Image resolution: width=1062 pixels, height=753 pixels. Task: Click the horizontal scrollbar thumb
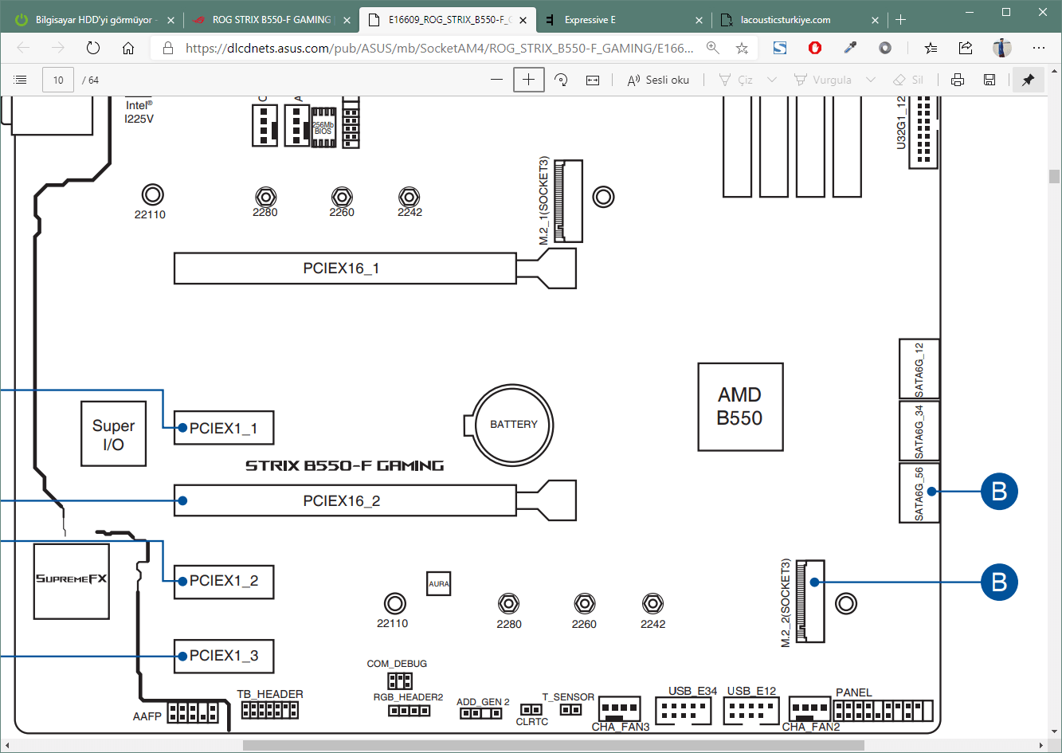click(554, 745)
